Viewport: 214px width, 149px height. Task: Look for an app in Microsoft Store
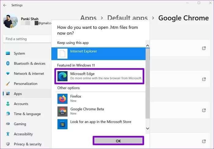98,124
